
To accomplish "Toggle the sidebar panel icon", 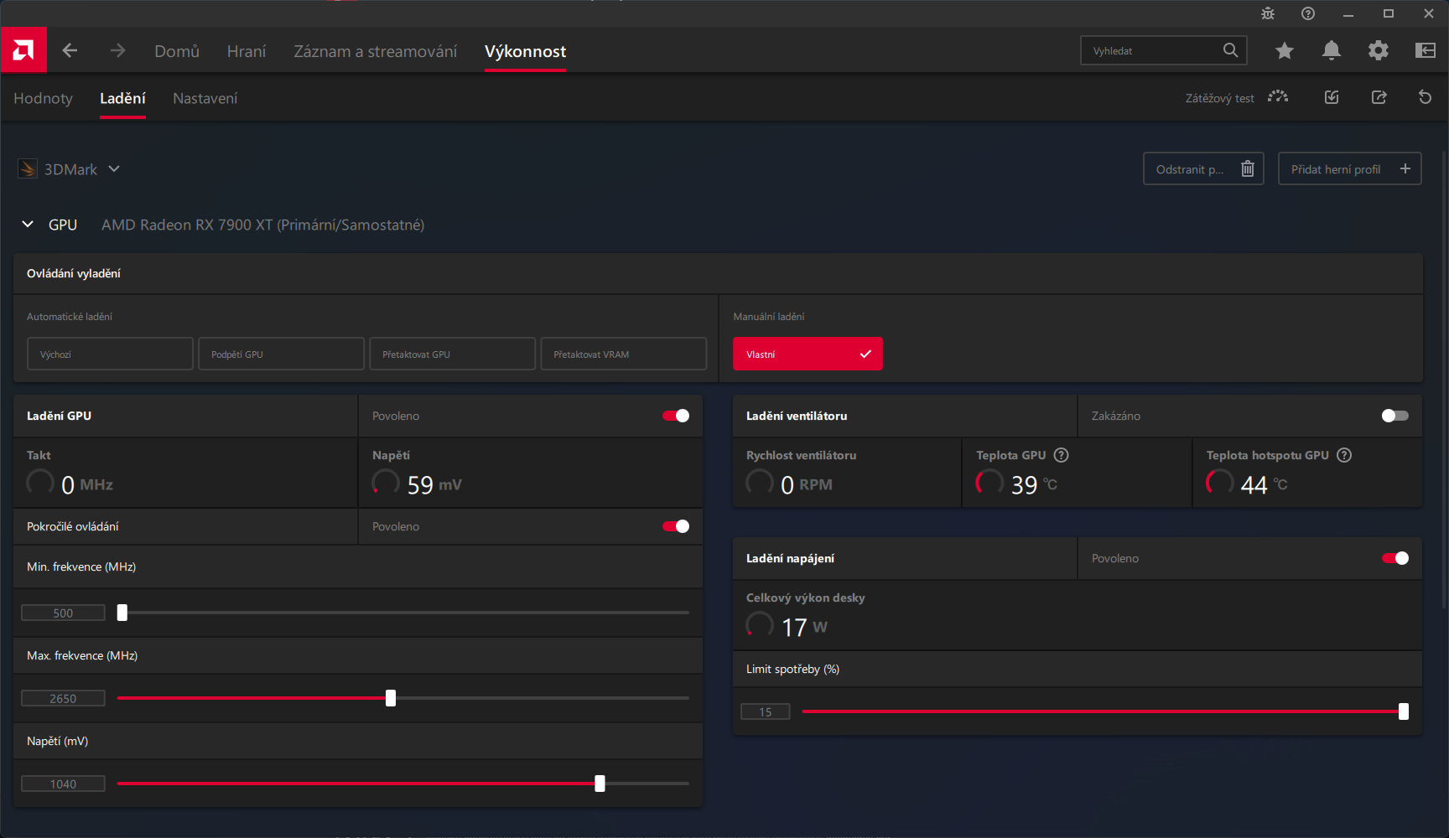I will pyautogui.click(x=1425, y=51).
